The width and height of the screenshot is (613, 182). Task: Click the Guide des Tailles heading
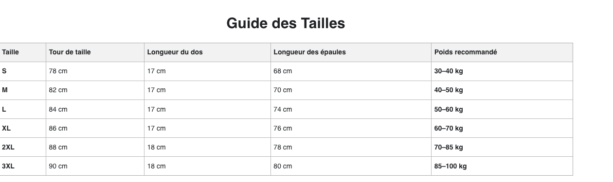click(x=286, y=23)
